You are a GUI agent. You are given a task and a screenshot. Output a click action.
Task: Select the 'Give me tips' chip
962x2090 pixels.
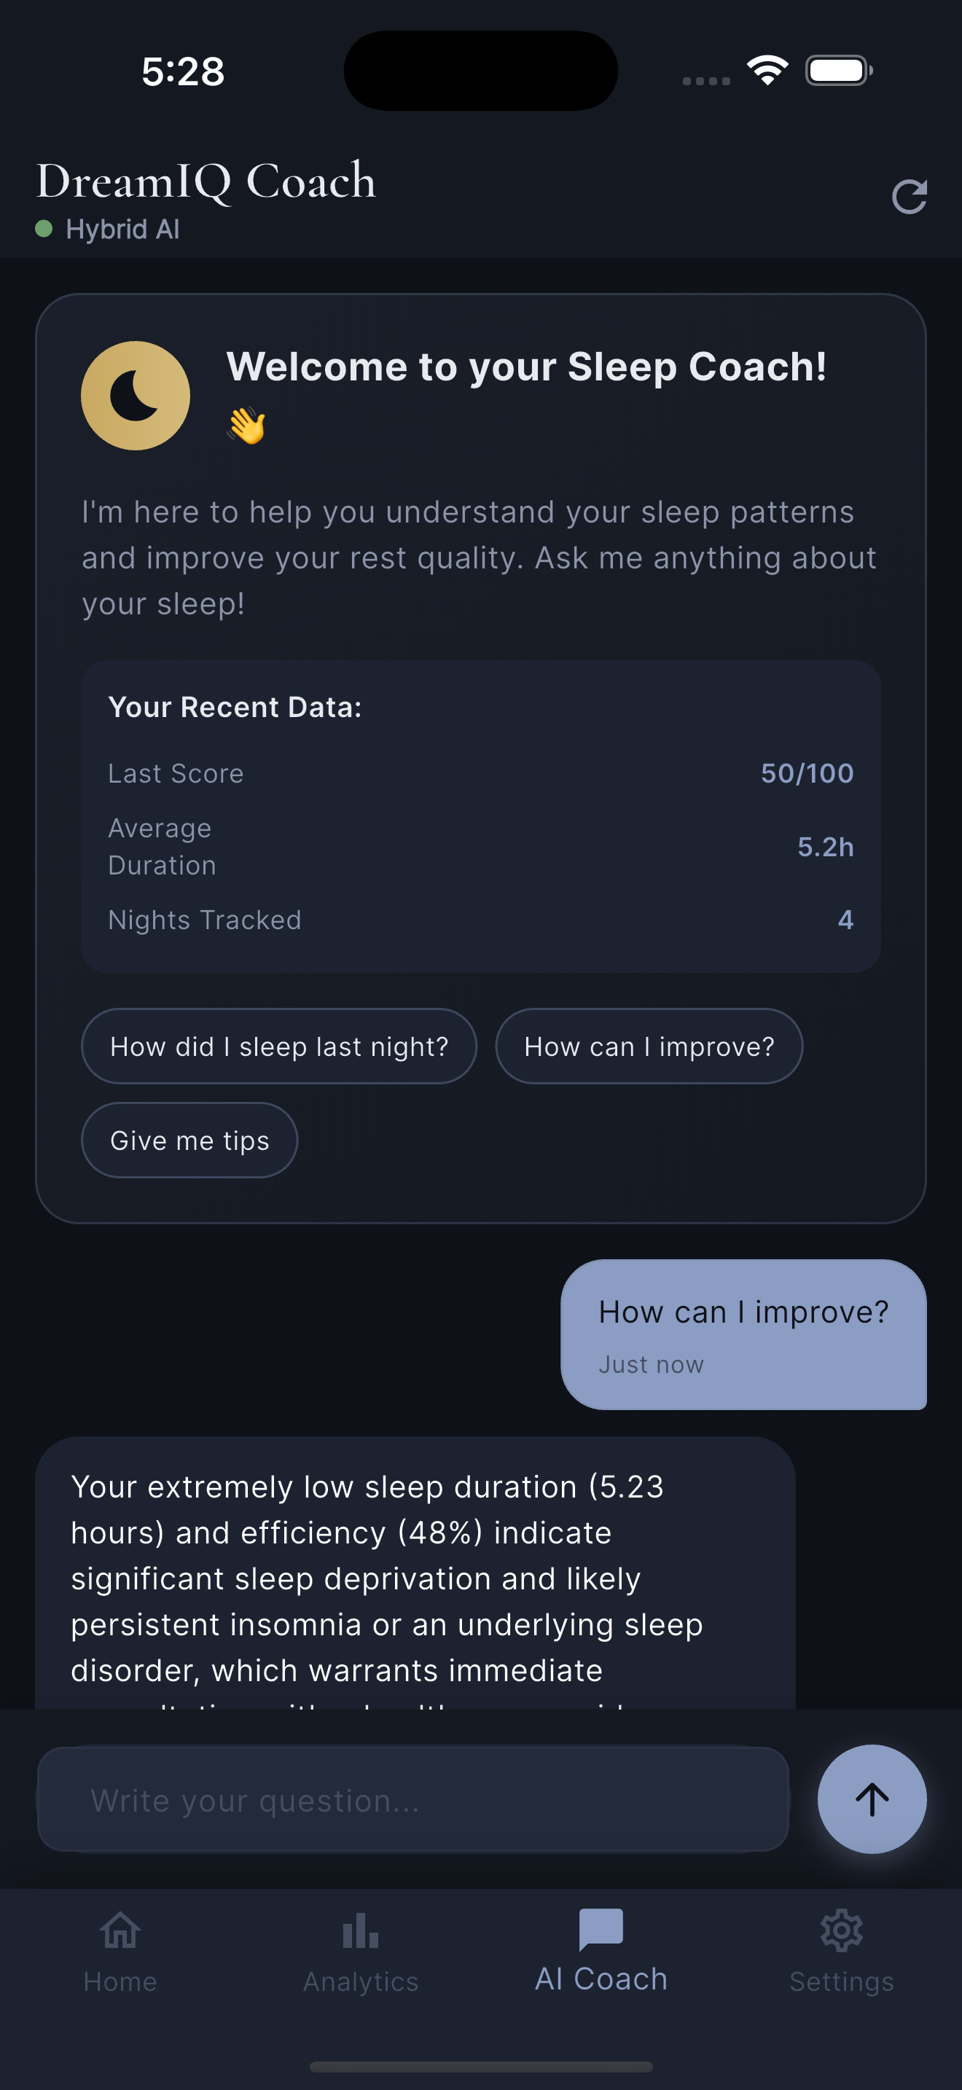(189, 1139)
